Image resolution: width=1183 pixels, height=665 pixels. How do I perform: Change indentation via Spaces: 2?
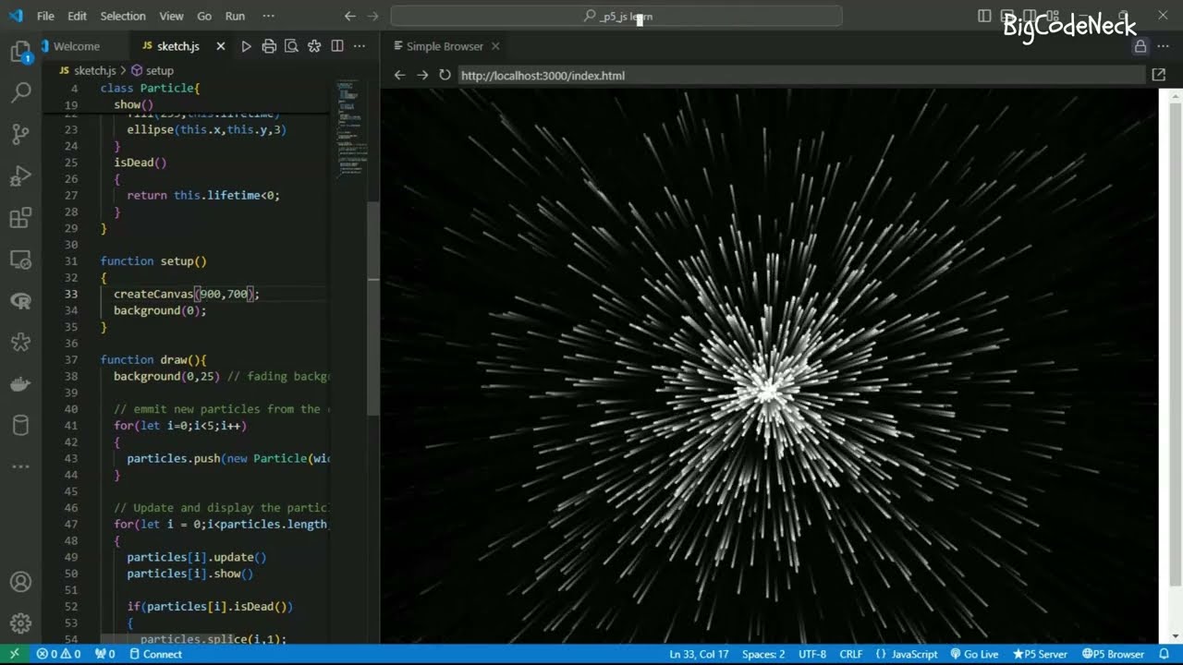tap(763, 654)
